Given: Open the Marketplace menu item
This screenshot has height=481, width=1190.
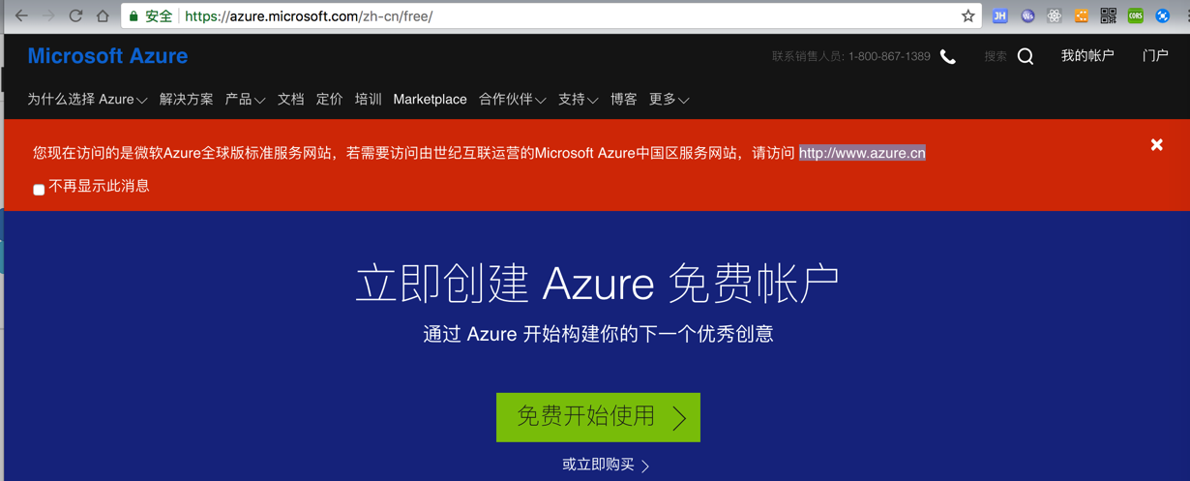Looking at the screenshot, I should (430, 100).
